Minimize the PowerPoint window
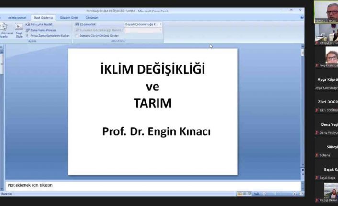Image resolution: width=338 pixels, height=206 pixels. click(x=282, y=11)
